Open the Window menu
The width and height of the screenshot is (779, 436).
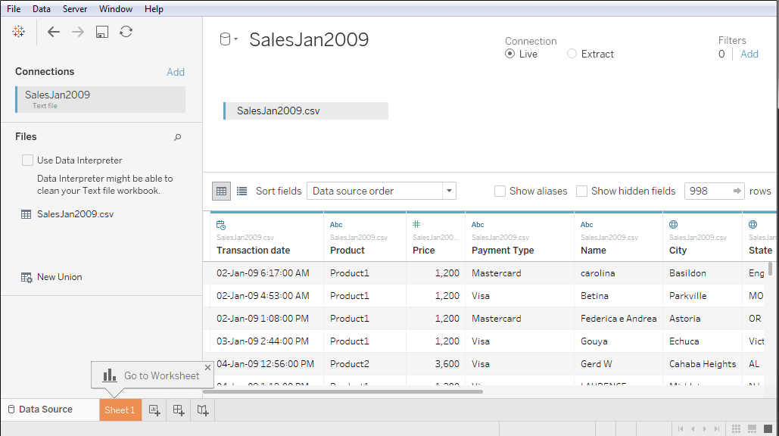click(x=115, y=9)
